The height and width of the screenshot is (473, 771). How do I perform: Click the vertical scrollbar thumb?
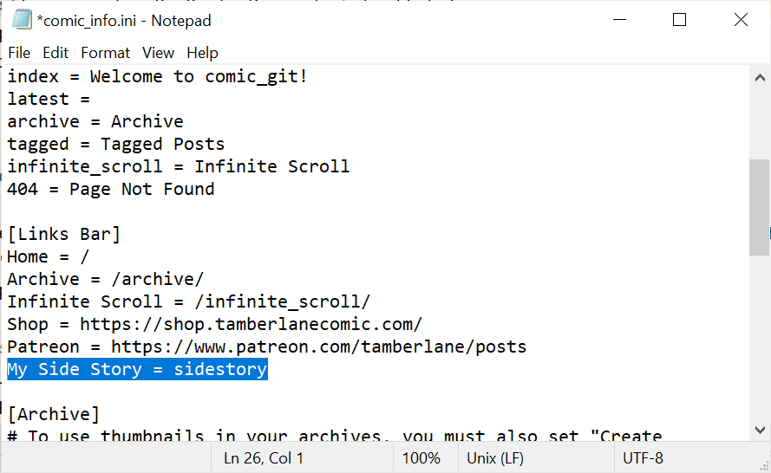[759, 206]
